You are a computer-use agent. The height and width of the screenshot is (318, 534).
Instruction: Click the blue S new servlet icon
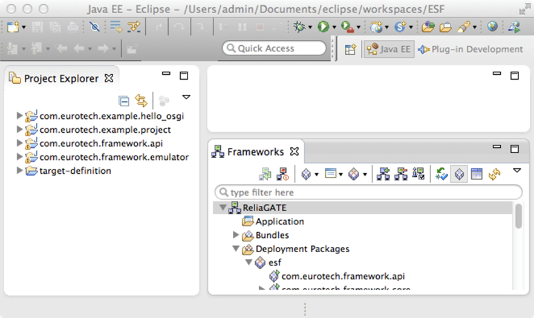(x=400, y=27)
